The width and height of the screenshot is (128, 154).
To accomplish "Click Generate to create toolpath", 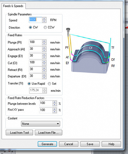I will coord(47,144).
